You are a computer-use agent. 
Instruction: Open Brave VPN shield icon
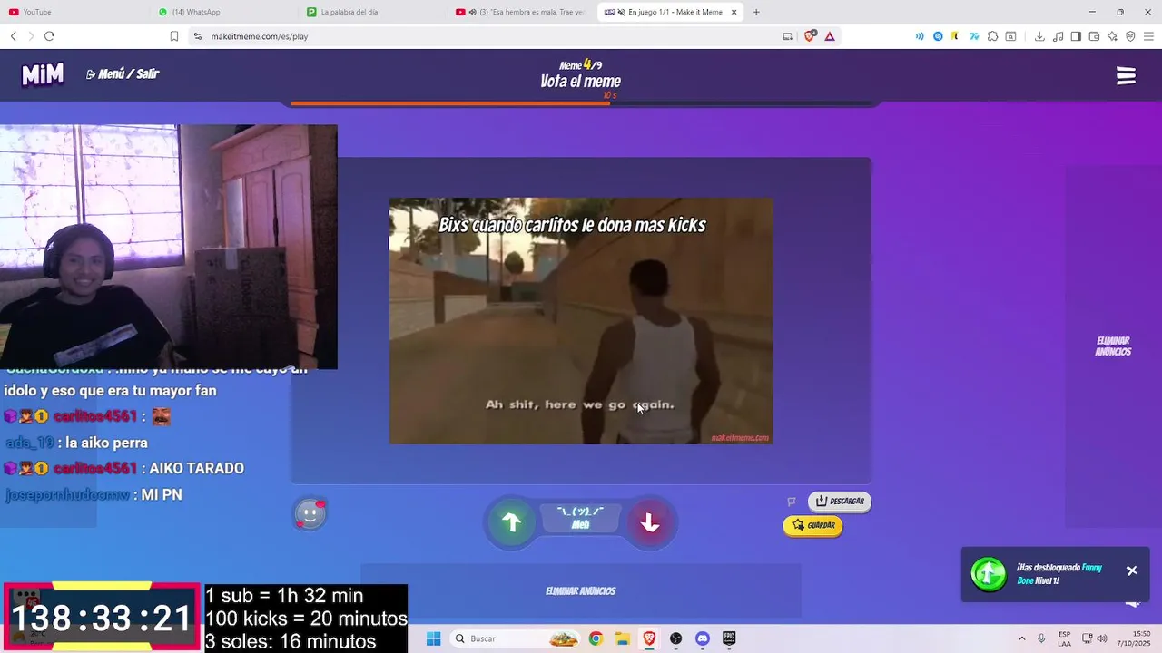(x=1130, y=36)
